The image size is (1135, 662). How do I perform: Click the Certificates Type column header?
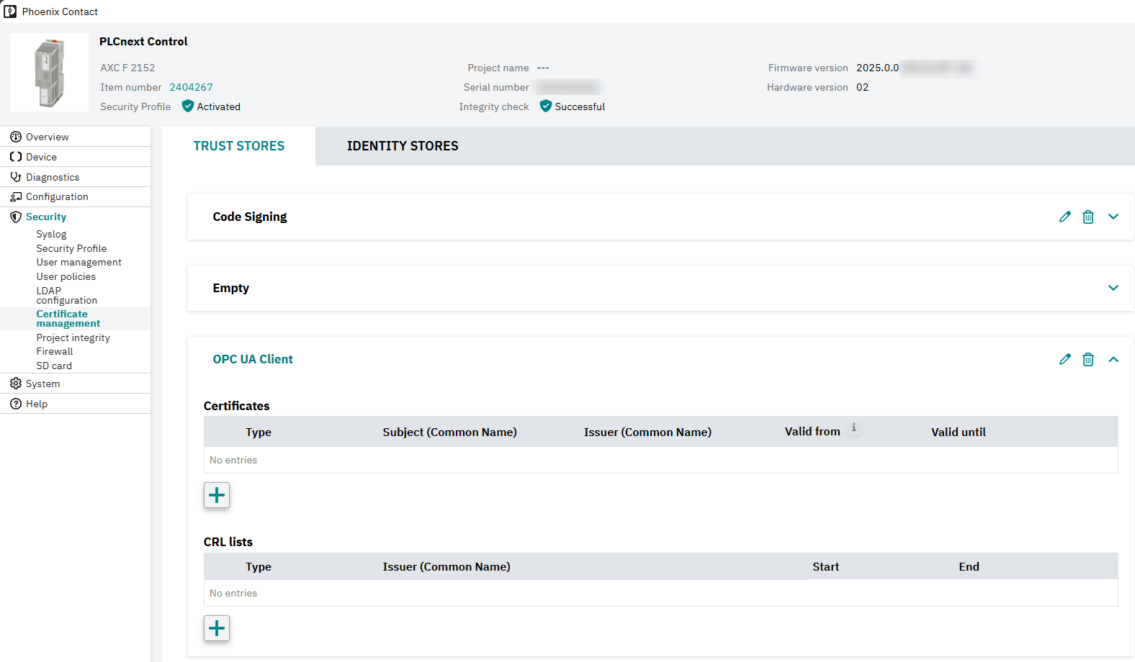pyautogui.click(x=259, y=432)
